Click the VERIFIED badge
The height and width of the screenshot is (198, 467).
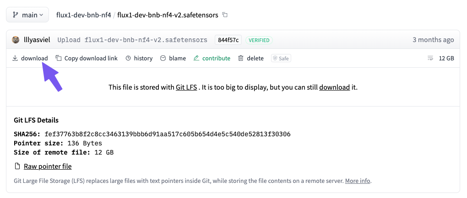tap(259, 40)
